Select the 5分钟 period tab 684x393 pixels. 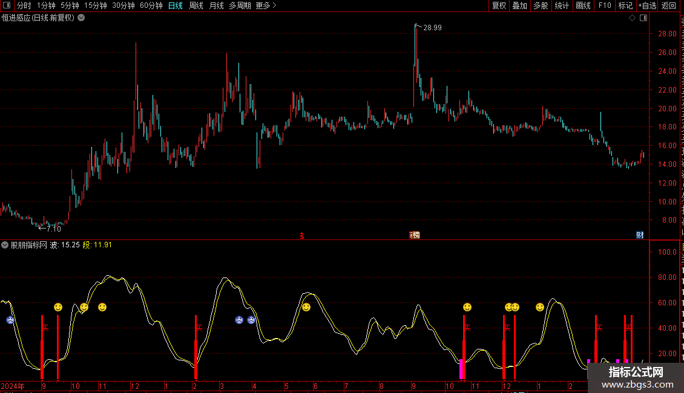(x=70, y=5)
